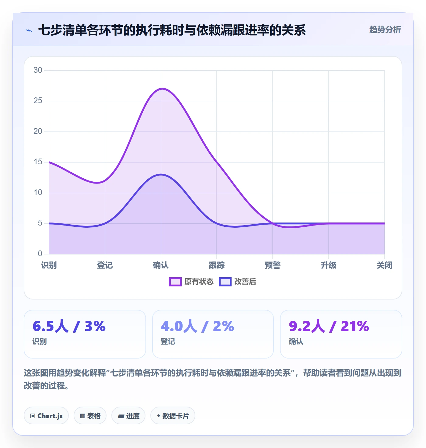Open the 趋势分析 label in header
The height and width of the screenshot is (448, 426).
pyautogui.click(x=385, y=30)
